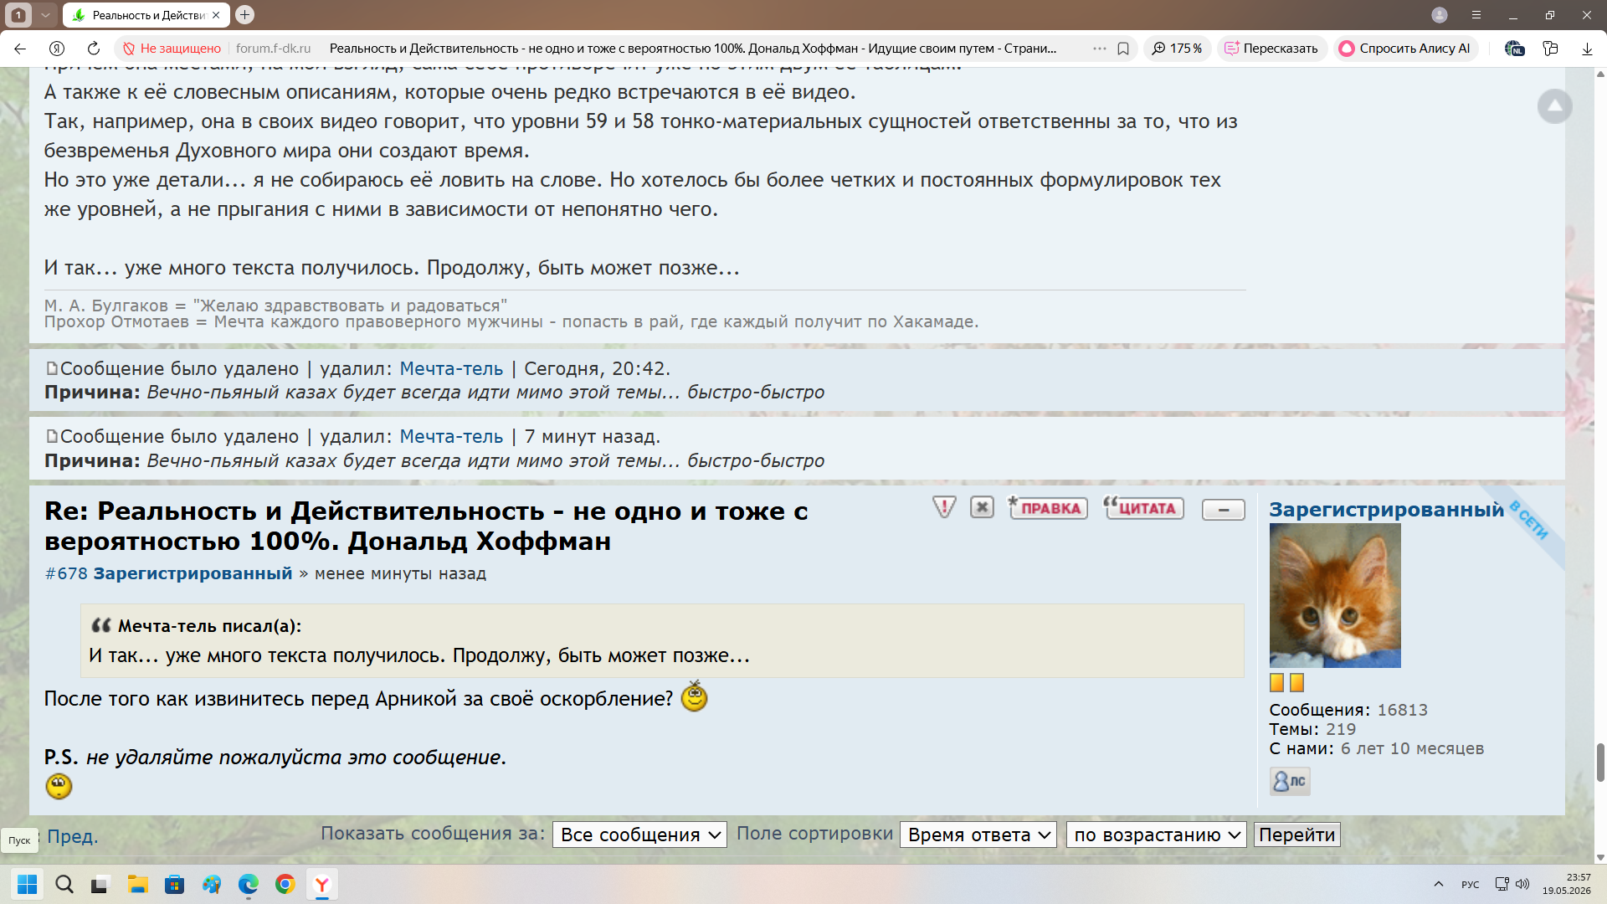Click the scrollbar down arrow

pos(1600,857)
